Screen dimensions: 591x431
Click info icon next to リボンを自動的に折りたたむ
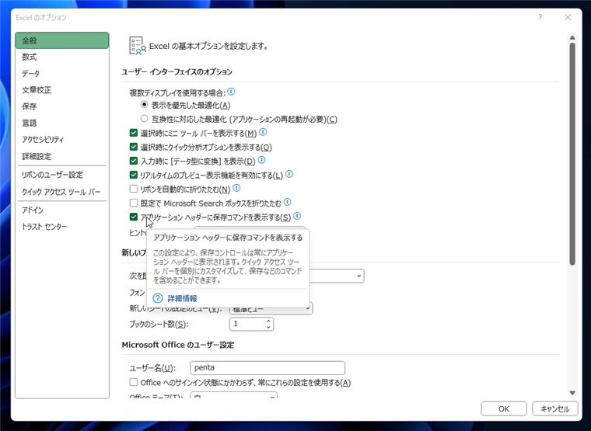click(236, 188)
